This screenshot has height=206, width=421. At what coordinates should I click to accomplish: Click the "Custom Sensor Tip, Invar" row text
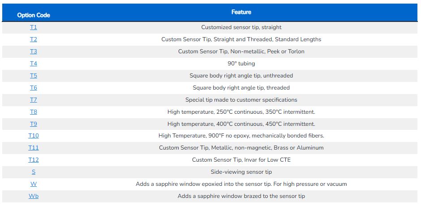point(241,160)
